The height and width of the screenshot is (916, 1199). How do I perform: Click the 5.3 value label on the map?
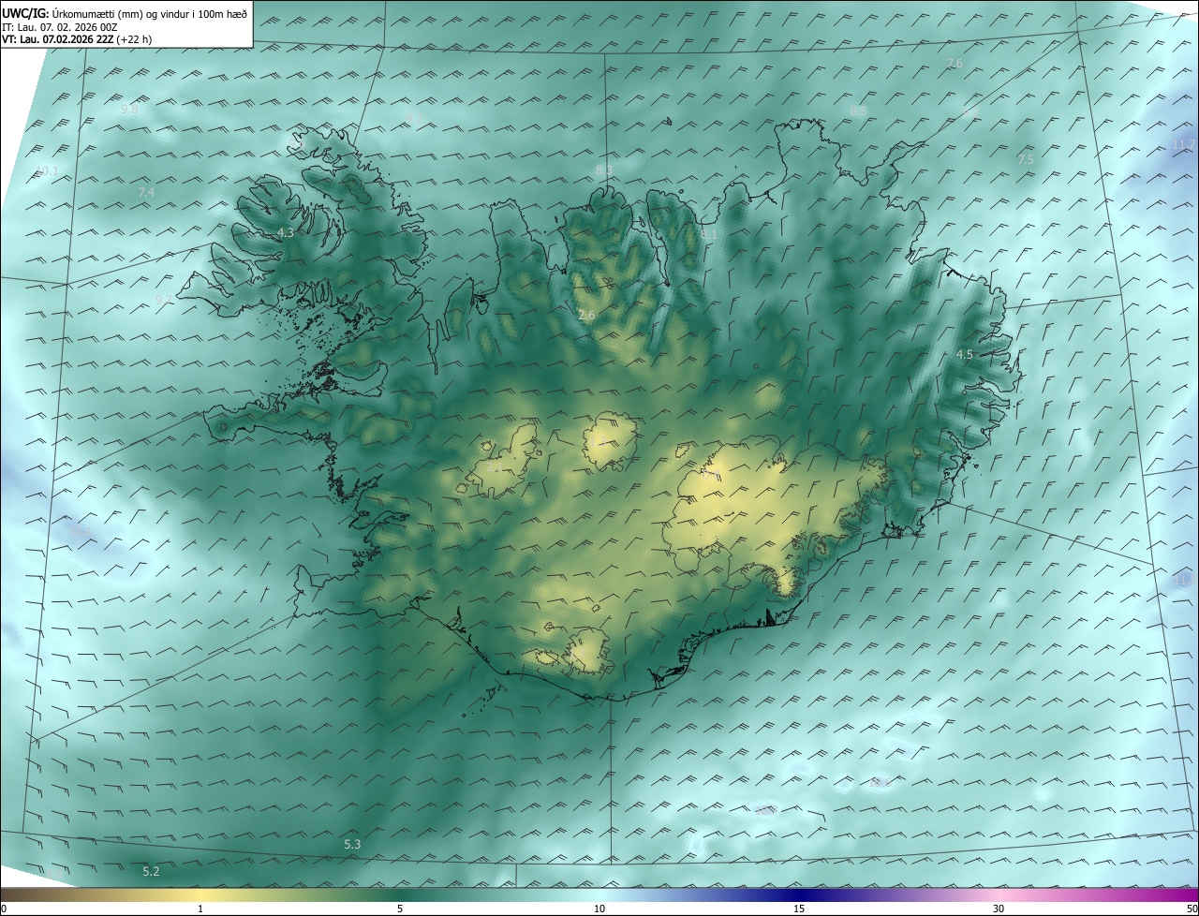[x=352, y=844]
